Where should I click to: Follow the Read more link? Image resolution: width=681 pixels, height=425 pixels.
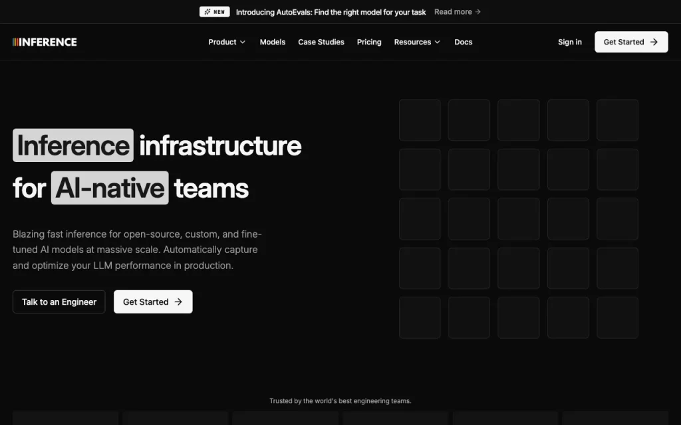(458, 12)
